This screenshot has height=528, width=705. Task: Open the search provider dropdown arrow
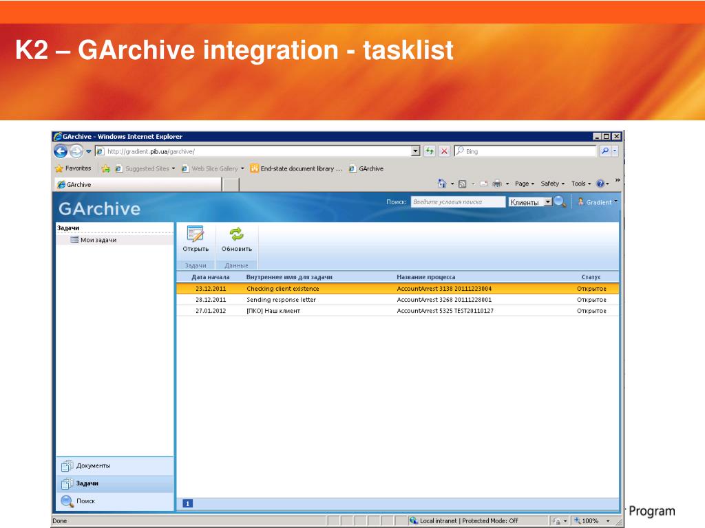pyautogui.click(x=615, y=151)
